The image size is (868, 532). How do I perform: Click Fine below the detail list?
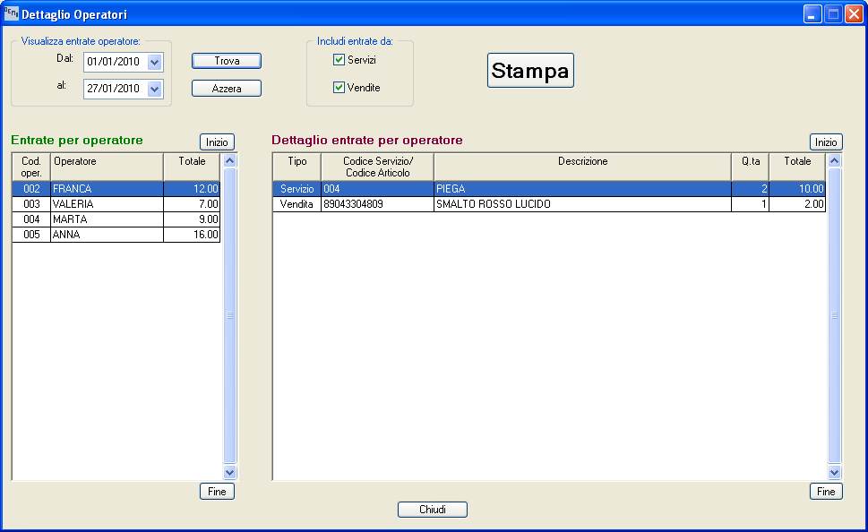pos(826,491)
